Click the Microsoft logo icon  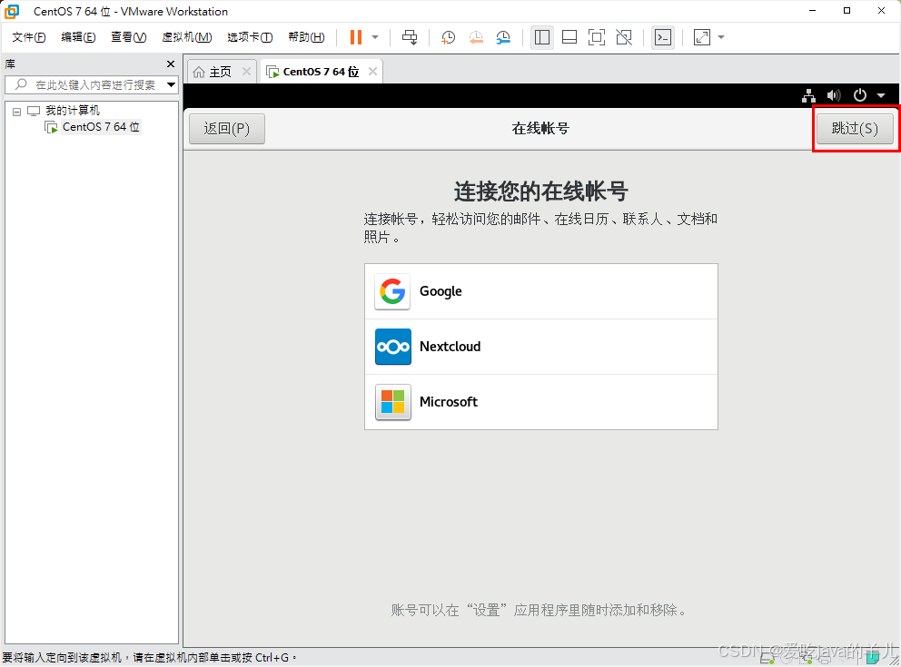(393, 402)
